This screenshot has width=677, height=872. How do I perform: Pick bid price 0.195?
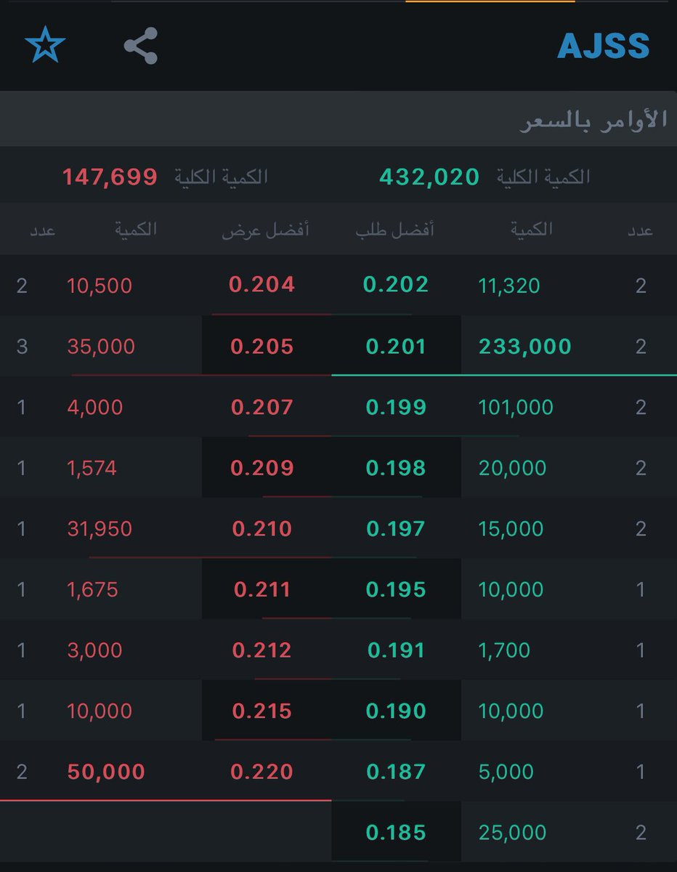(x=396, y=589)
